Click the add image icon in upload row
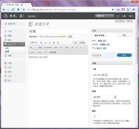Screen dimensions: 139x129 click(x=41, y=43)
